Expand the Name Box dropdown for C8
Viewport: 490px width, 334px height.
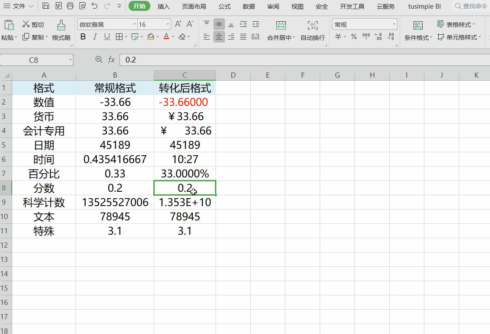pos(70,60)
